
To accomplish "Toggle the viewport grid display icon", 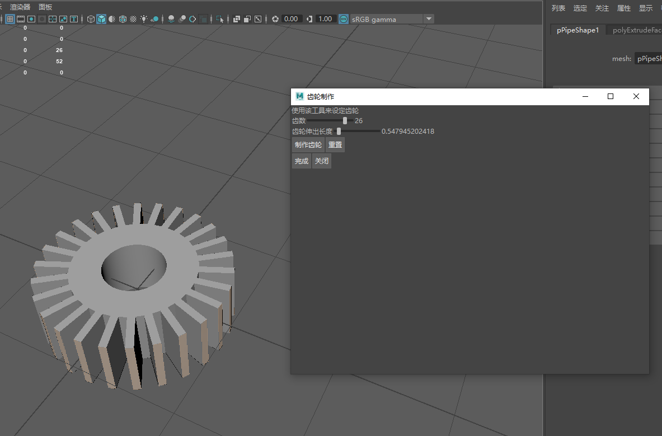I will coord(10,19).
